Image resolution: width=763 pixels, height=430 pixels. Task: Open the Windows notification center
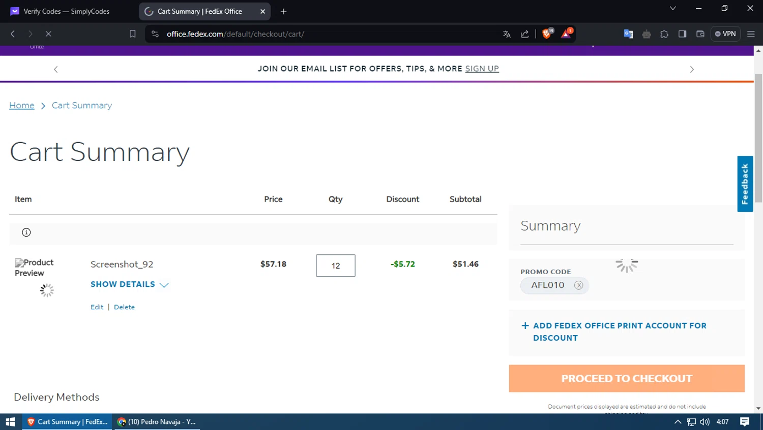point(745,422)
